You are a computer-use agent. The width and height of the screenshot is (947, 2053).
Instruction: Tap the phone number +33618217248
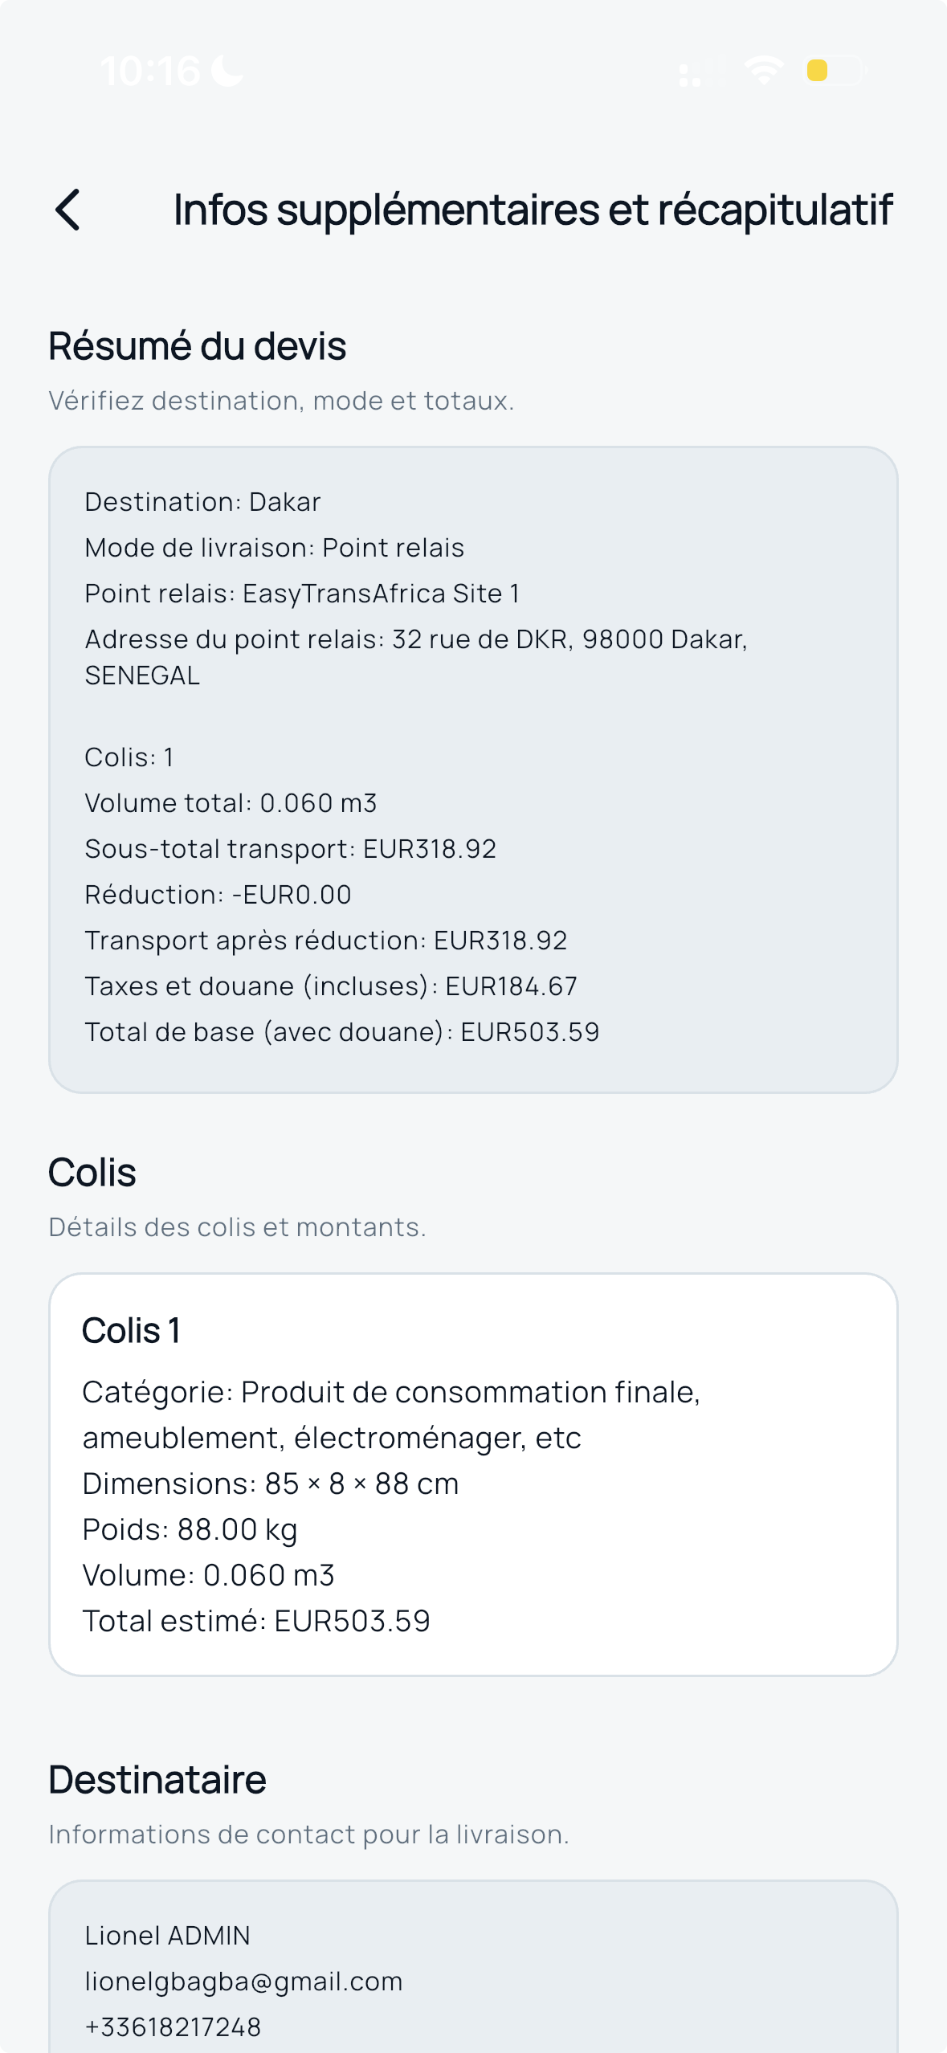click(173, 2027)
